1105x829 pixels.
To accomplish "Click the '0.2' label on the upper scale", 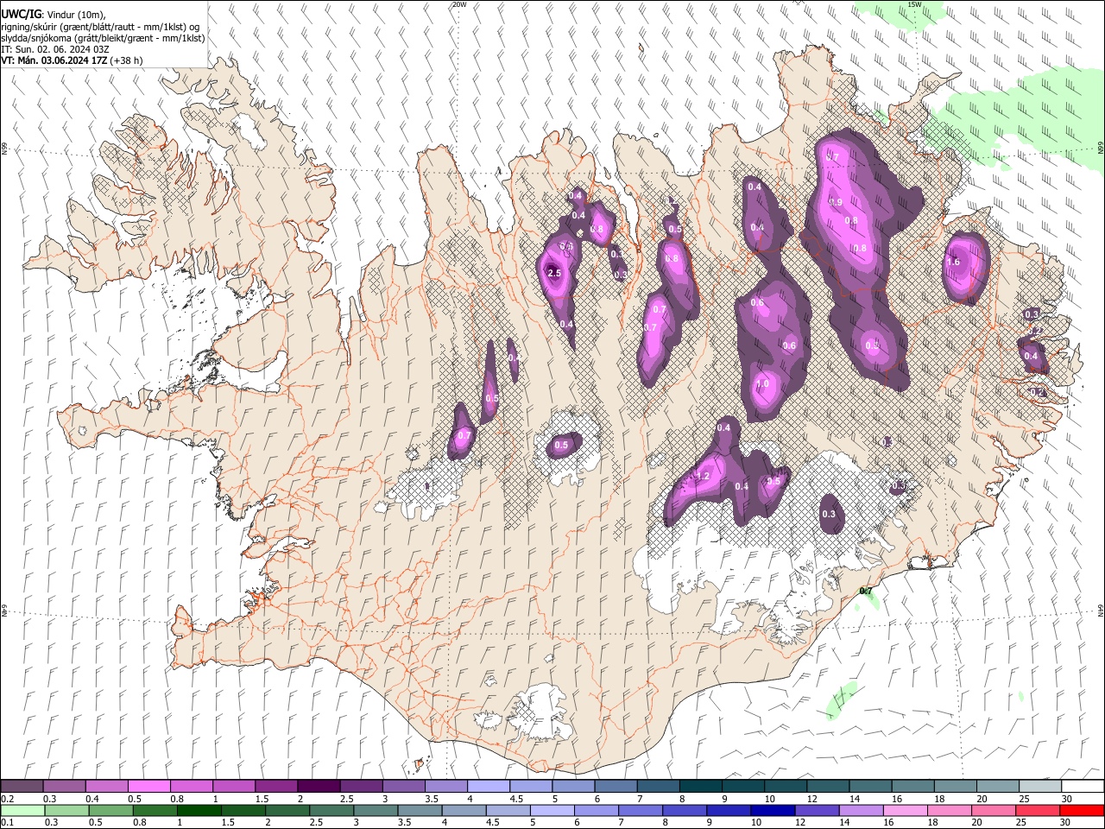I will tap(6, 798).
